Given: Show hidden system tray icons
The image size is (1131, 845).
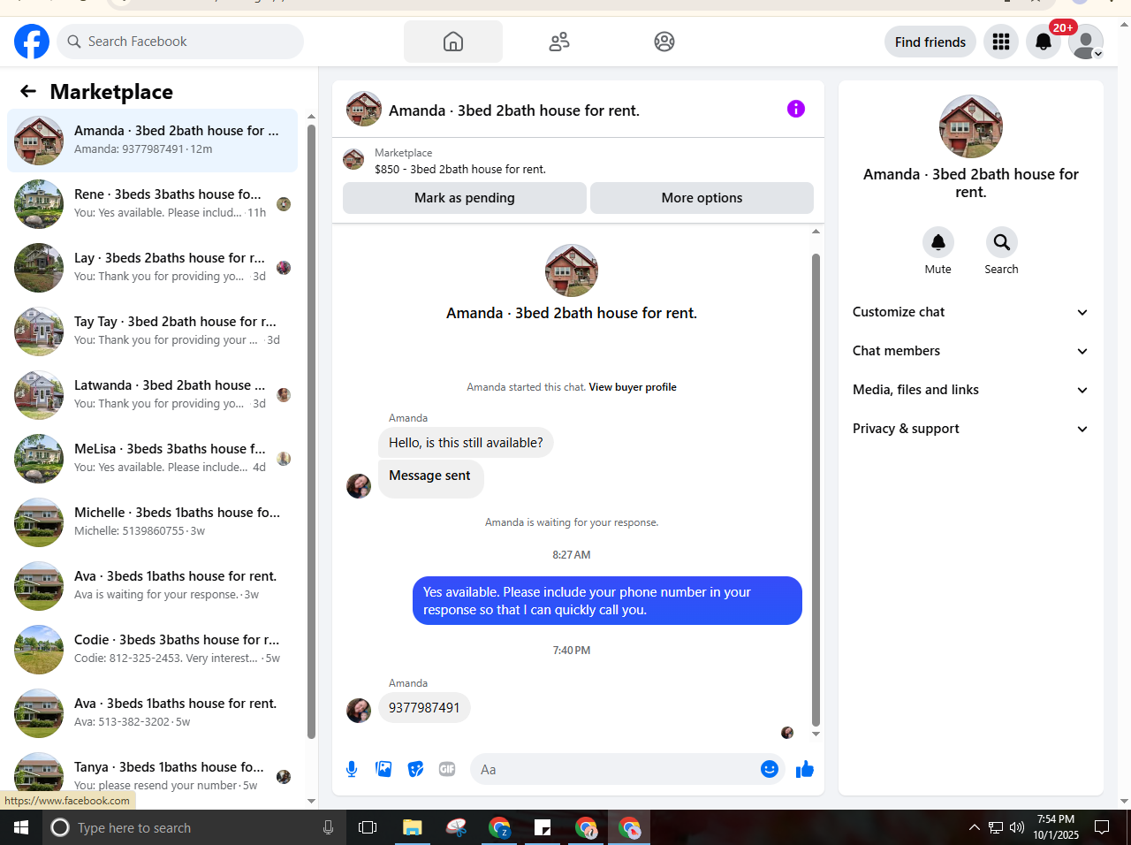Looking at the screenshot, I should (974, 827).
